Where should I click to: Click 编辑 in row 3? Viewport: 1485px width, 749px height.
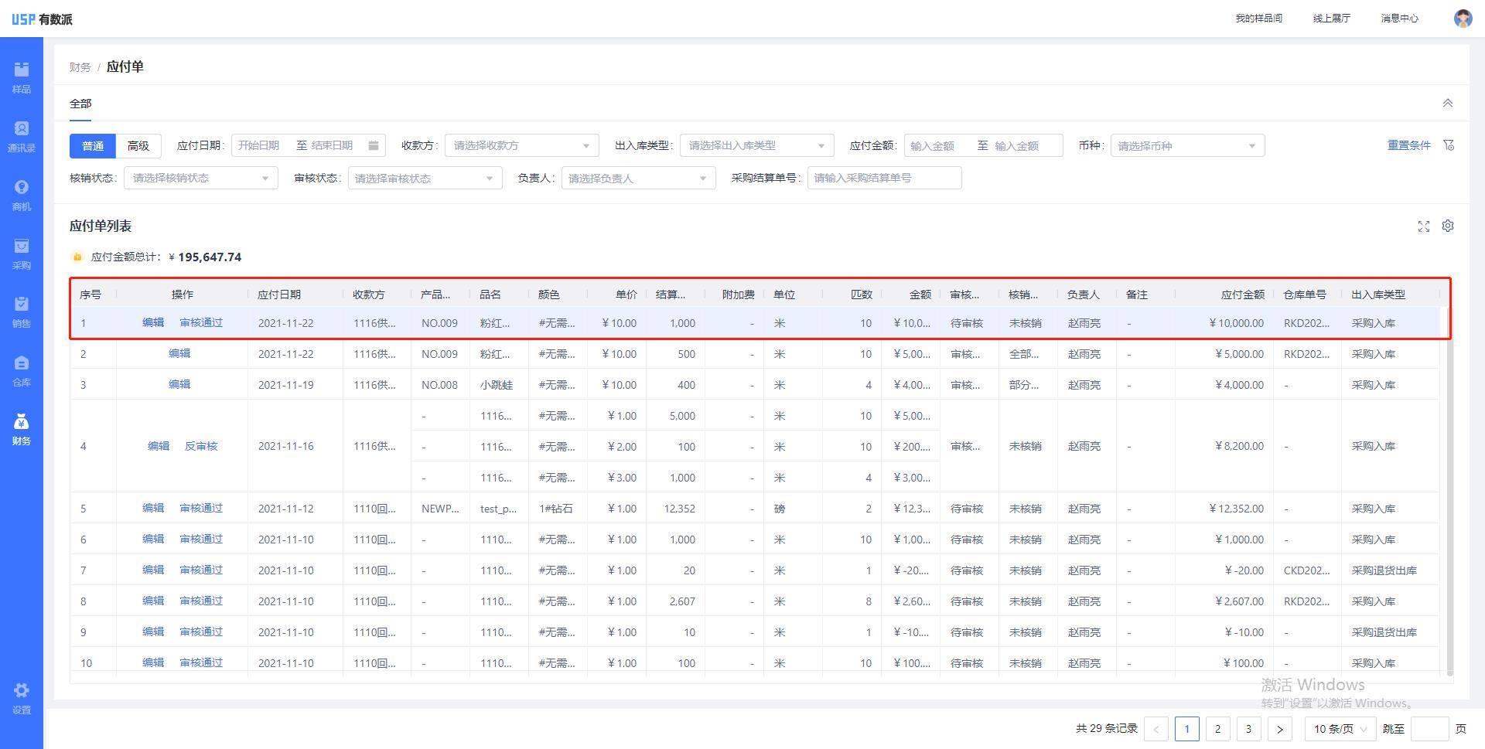179,384
